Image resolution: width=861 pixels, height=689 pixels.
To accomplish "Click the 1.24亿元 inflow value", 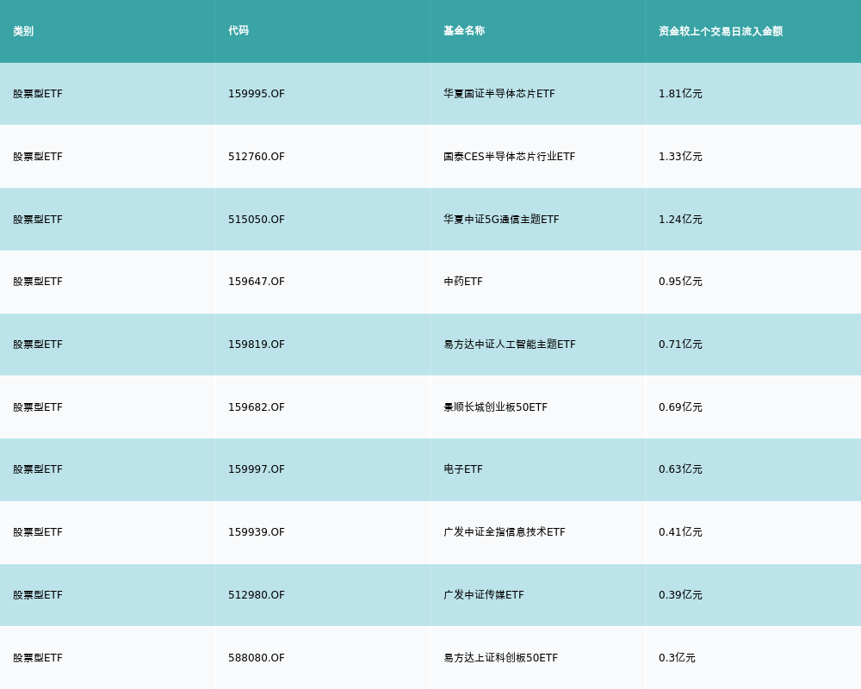I will (x=680, y=220).
